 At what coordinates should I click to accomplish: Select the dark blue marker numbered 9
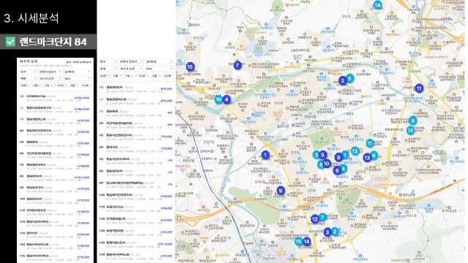click(x=280, y=191)
